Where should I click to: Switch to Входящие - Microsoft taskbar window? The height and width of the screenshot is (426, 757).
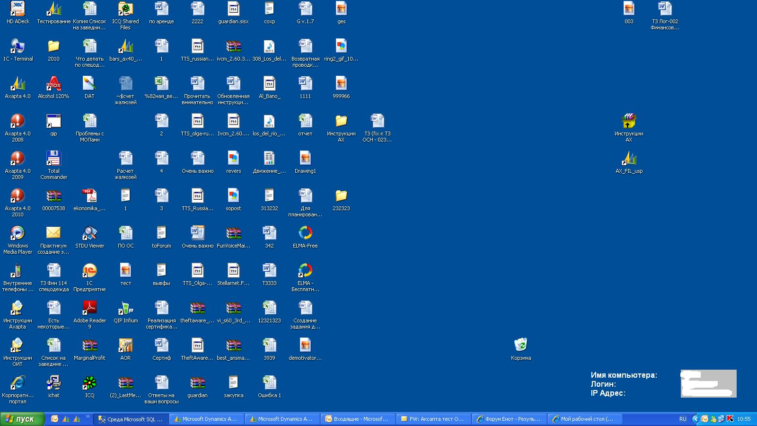pos(357,419)
